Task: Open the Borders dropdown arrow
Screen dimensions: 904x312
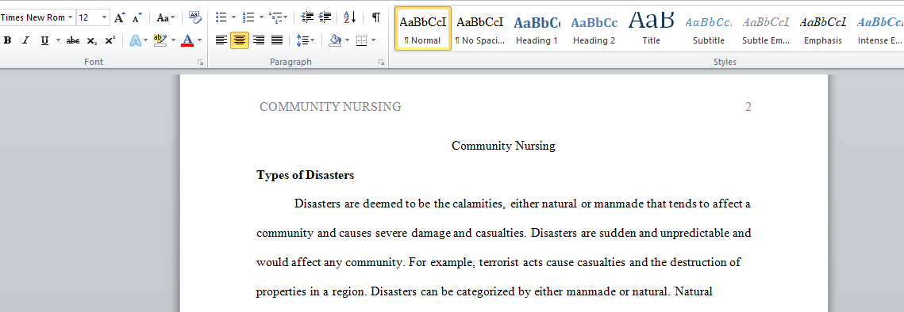Action: [x=374, y=40]
